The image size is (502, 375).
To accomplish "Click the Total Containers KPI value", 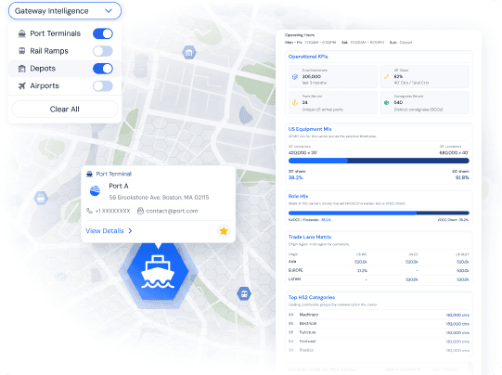I will click(312, 76).
